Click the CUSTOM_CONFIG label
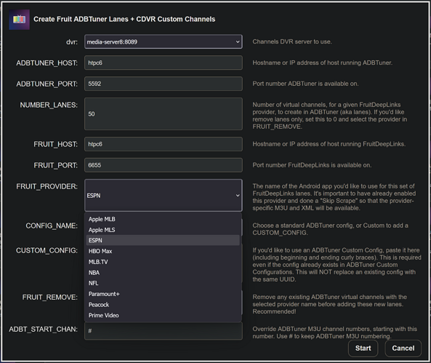Screen dimensions: 431x363 pos(47,251)
